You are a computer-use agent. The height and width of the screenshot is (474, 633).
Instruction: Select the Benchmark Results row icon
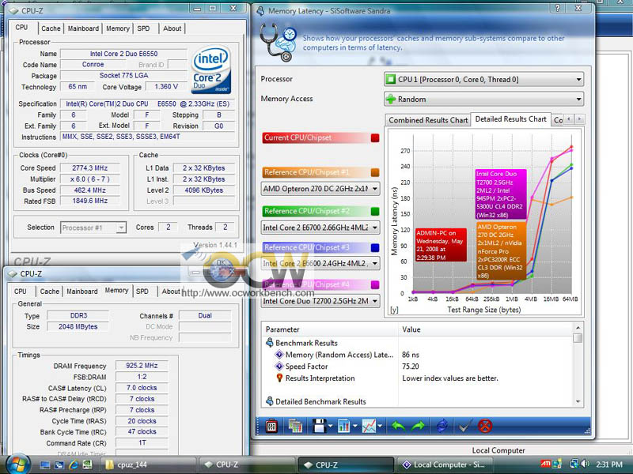pos(269,343)
